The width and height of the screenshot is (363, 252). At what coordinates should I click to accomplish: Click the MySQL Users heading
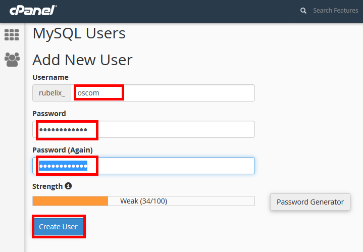point(79,33)
